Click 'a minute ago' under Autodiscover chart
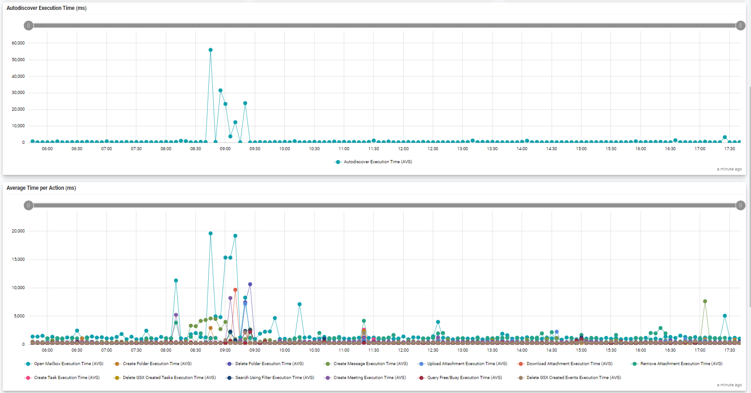The width and height of the screenshot is (751, 393). [x=729, y=169]
